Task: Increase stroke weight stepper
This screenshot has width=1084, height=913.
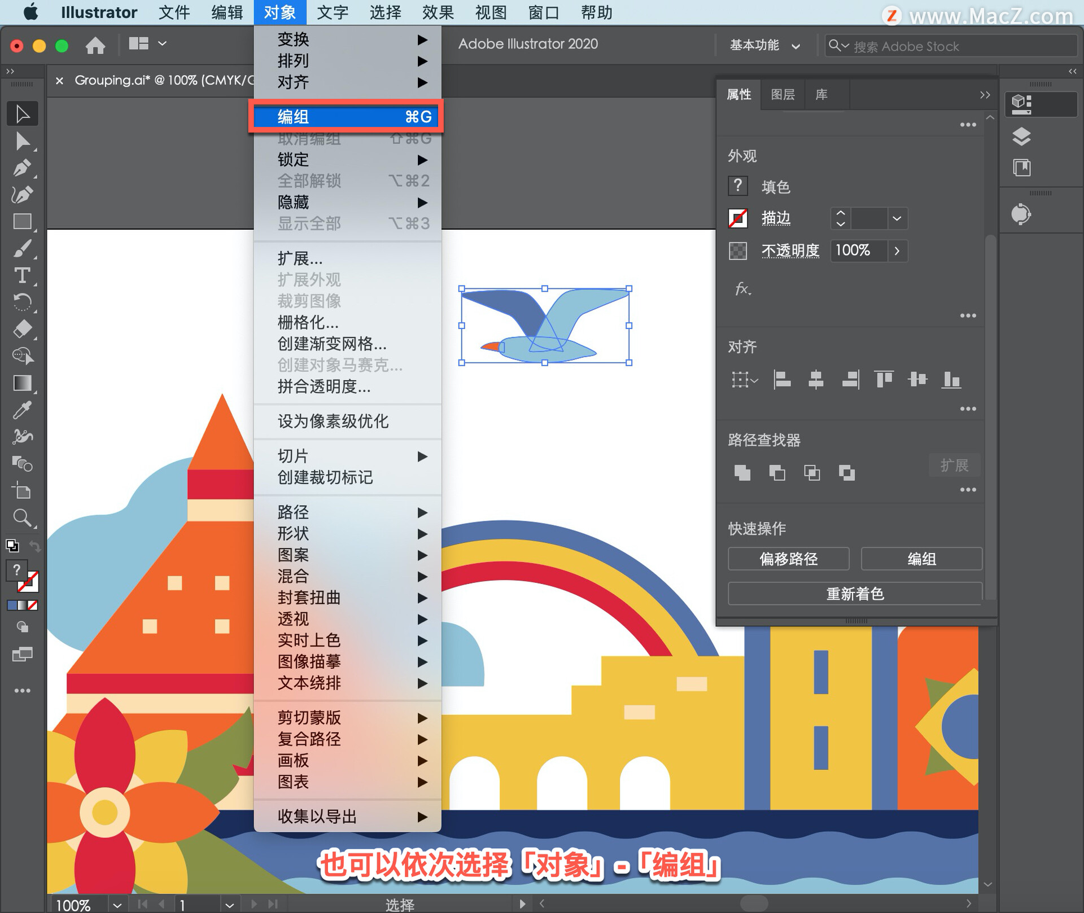Action: point(841,213)
